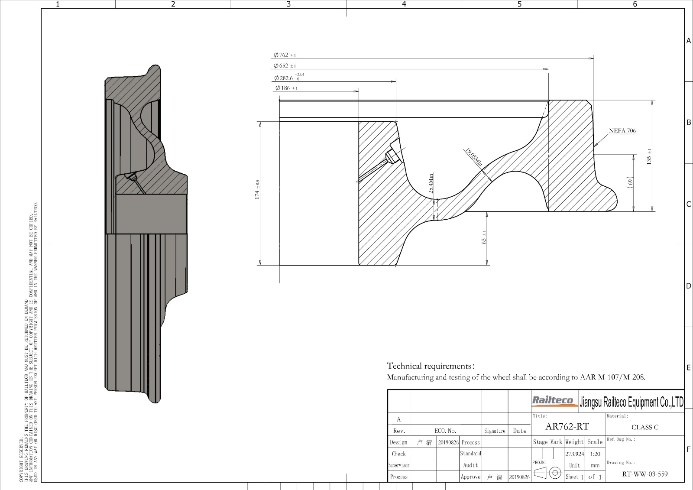Image resolution: width=693 pixels, height=490 pixels.
Task: Select date 20190826 in the Approve row
Action: point(519,477)
